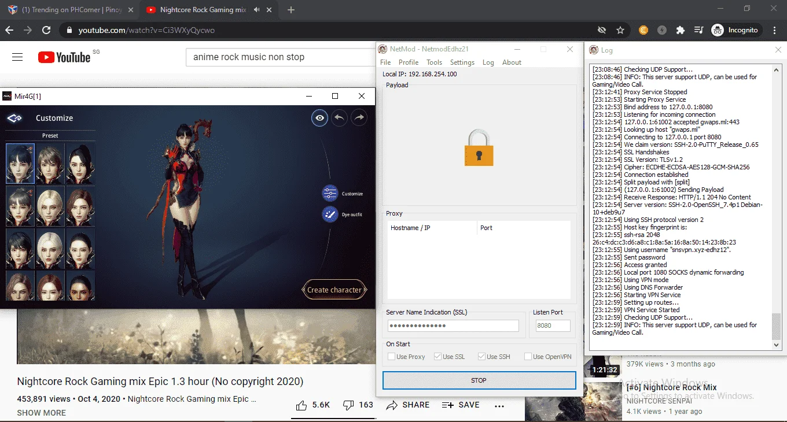Screen dimensions: 787x422
Task: Open the Settings menu in NetMod
Action: pos(462,62)
